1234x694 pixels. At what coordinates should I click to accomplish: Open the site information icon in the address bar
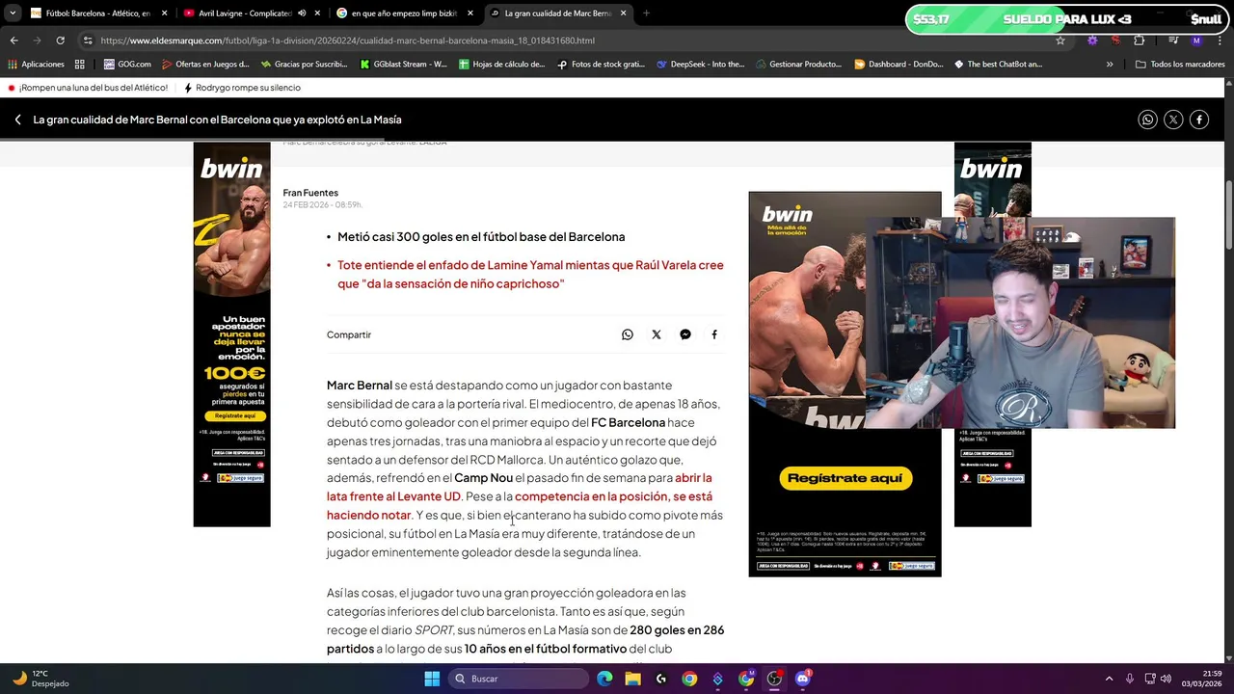[88, 40]
